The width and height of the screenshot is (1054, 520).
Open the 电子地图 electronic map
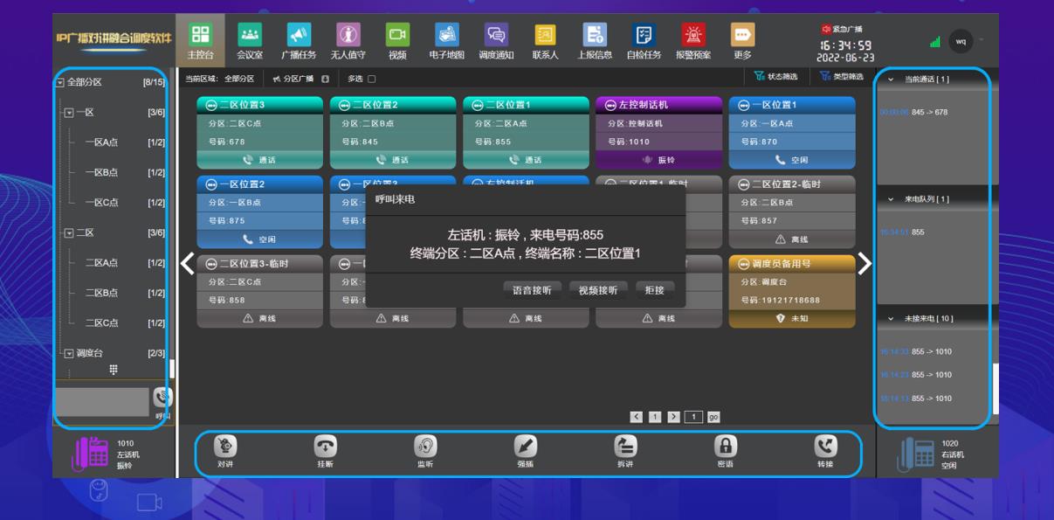(x=446, y=40)
